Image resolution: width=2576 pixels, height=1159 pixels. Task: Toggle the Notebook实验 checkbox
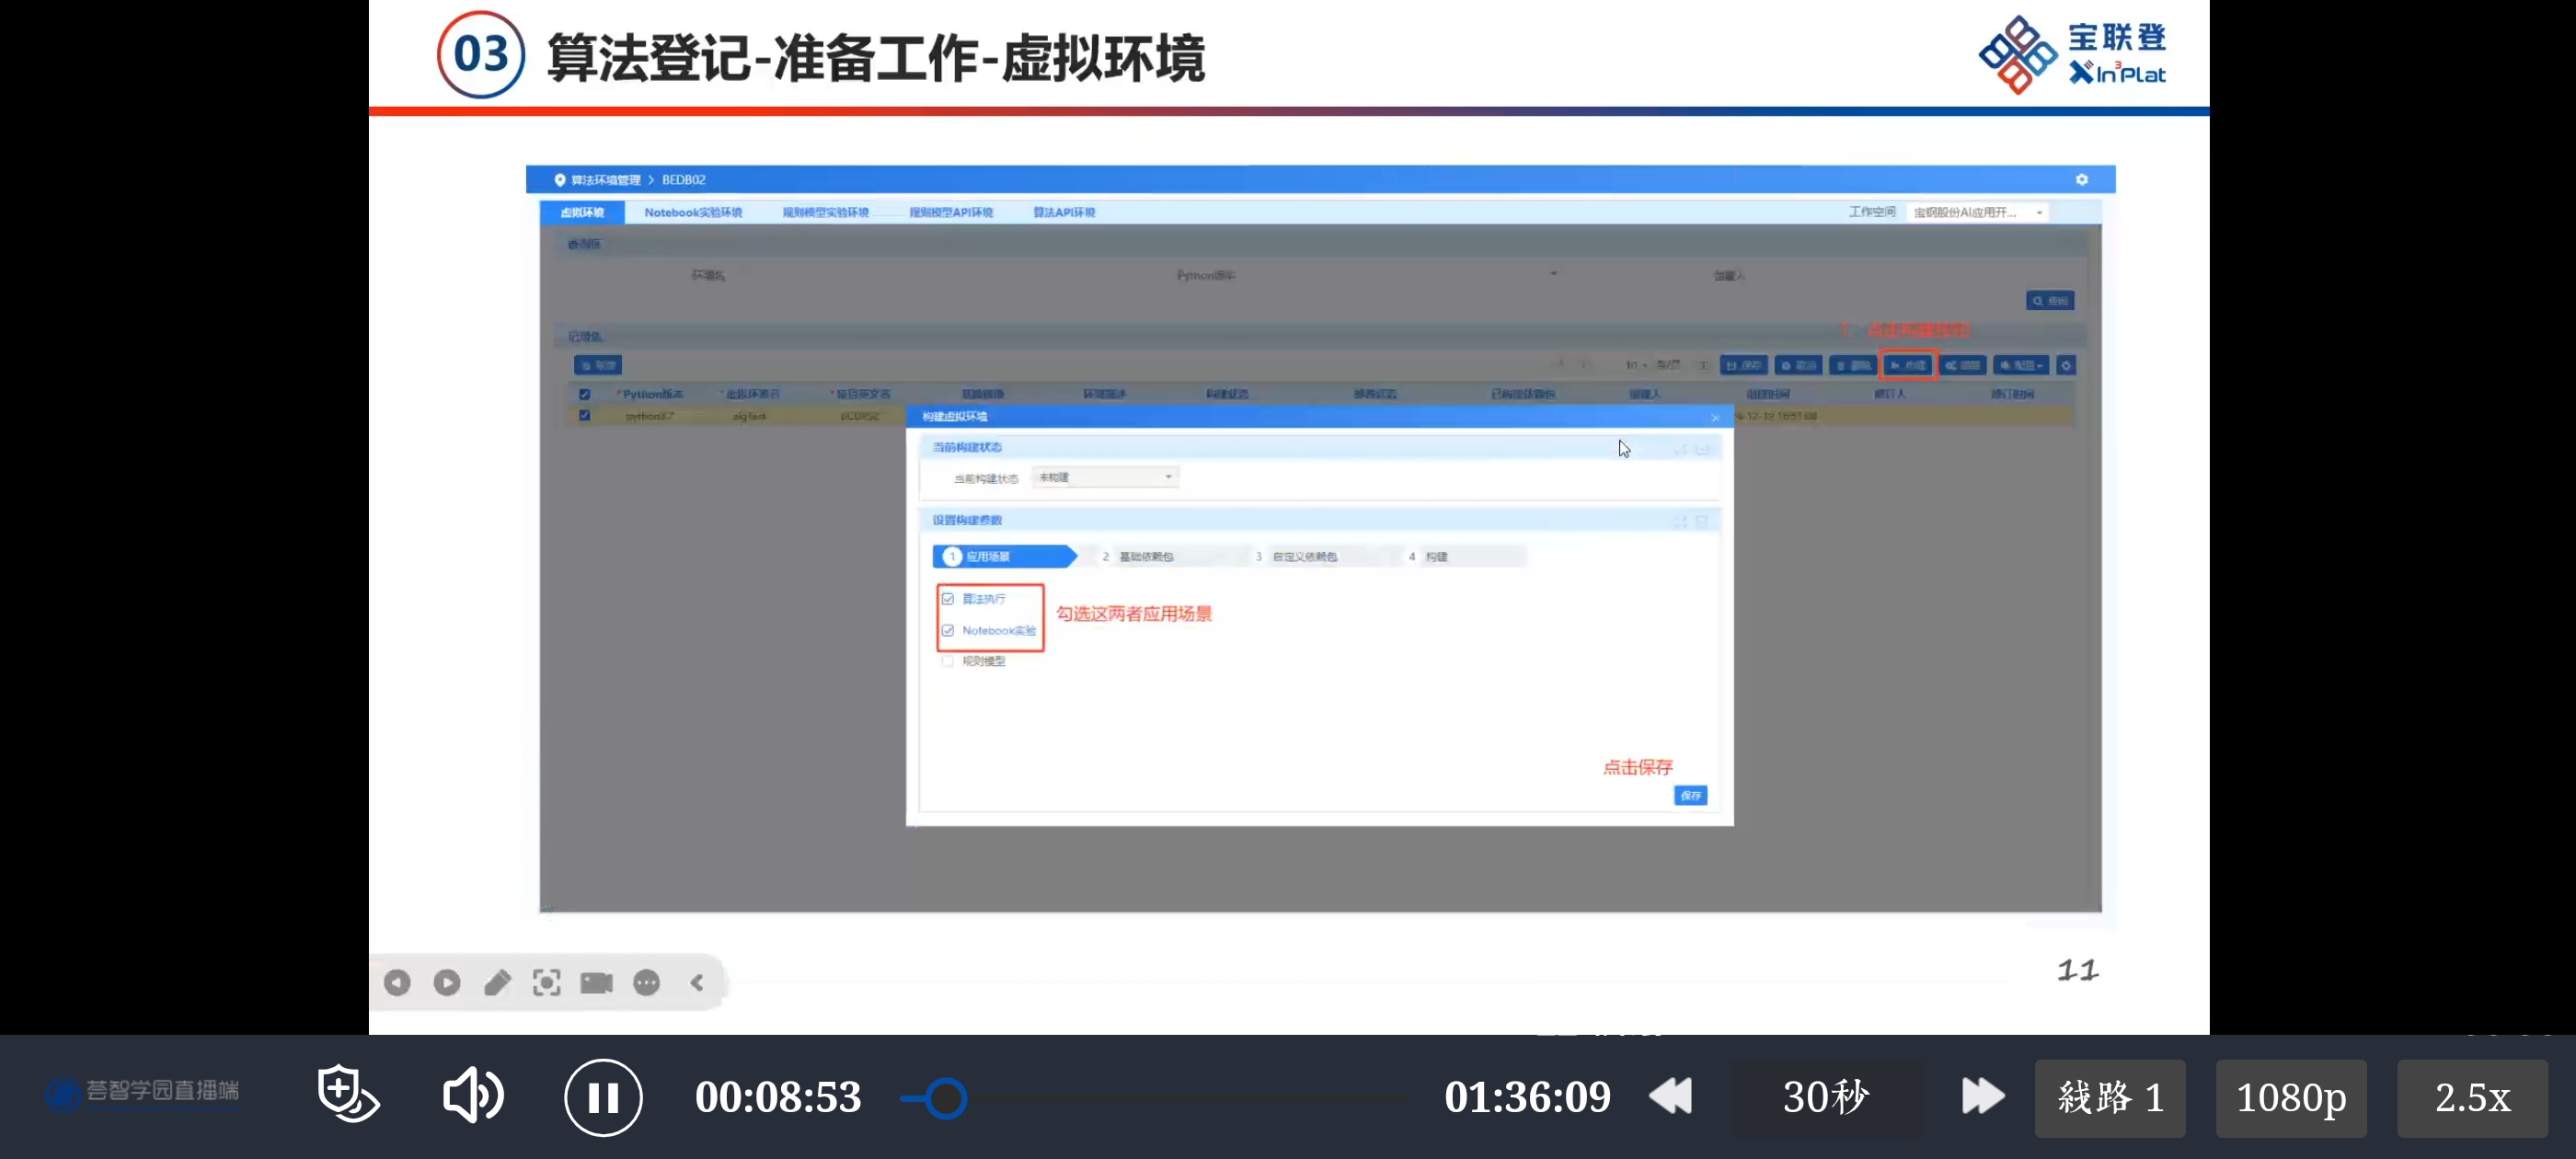[x=948, y=631]
